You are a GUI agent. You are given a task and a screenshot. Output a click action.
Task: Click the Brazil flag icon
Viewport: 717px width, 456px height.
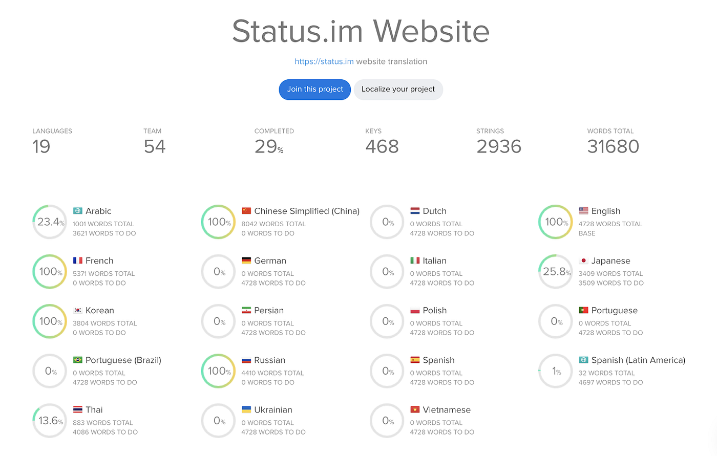click(x=78, y=360)
